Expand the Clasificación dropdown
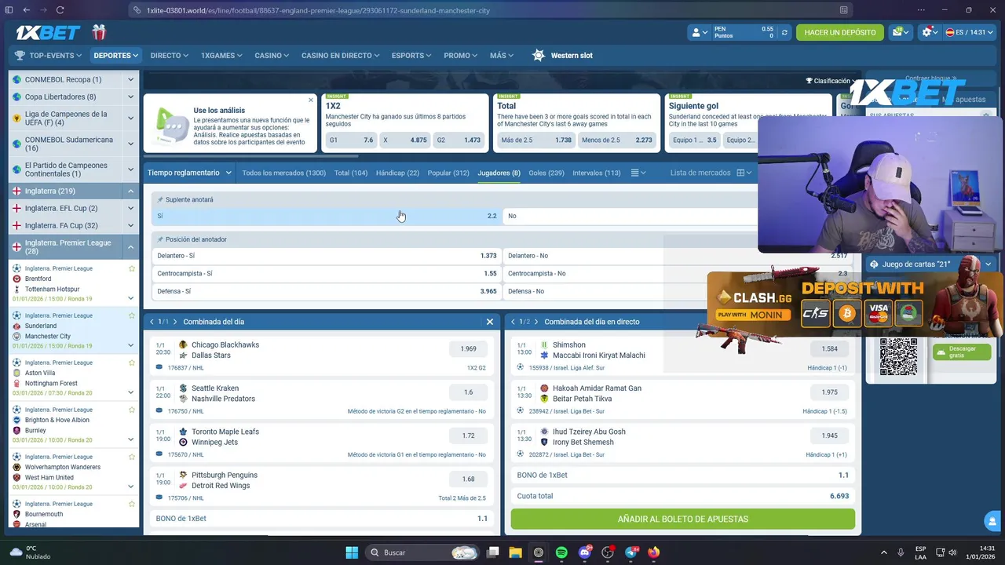1005x565 pixels. click(831, 81)
